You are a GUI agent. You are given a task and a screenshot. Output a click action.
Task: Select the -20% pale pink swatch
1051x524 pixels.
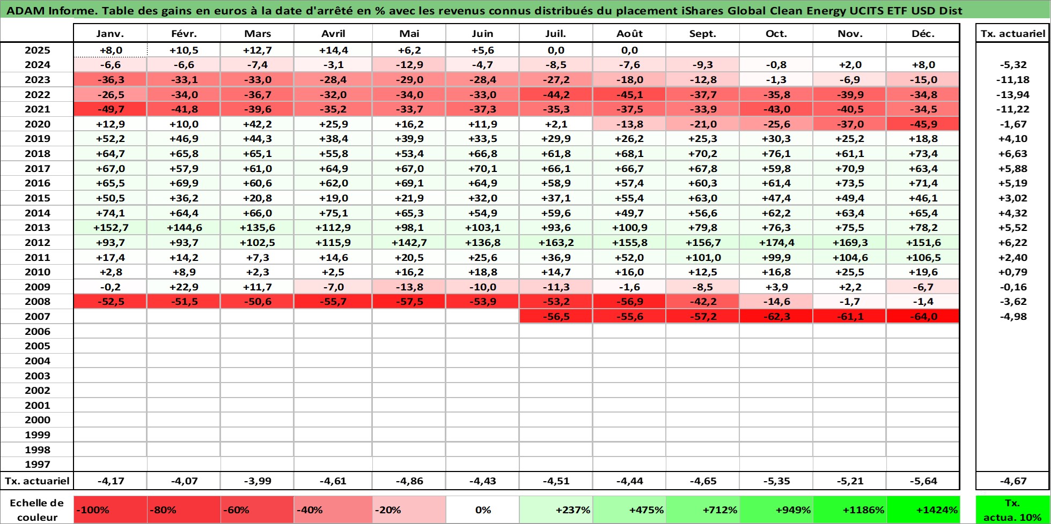point(409,510)
